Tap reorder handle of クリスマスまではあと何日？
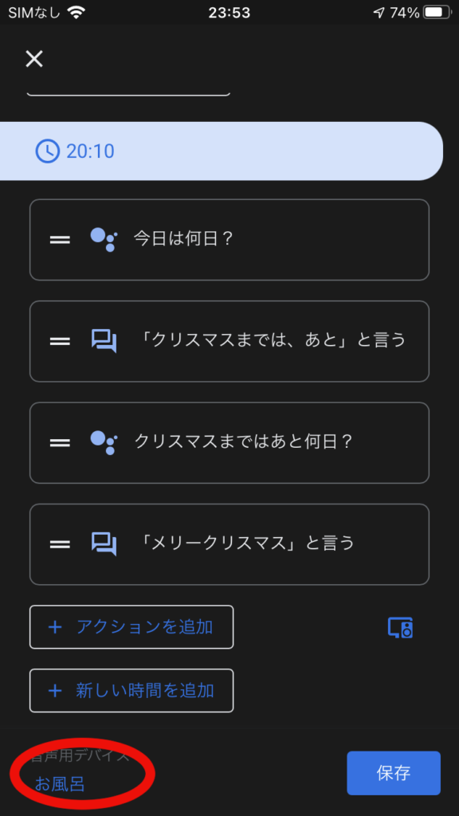This screenshot has height=816, width=459. click(x=60, y=443)
